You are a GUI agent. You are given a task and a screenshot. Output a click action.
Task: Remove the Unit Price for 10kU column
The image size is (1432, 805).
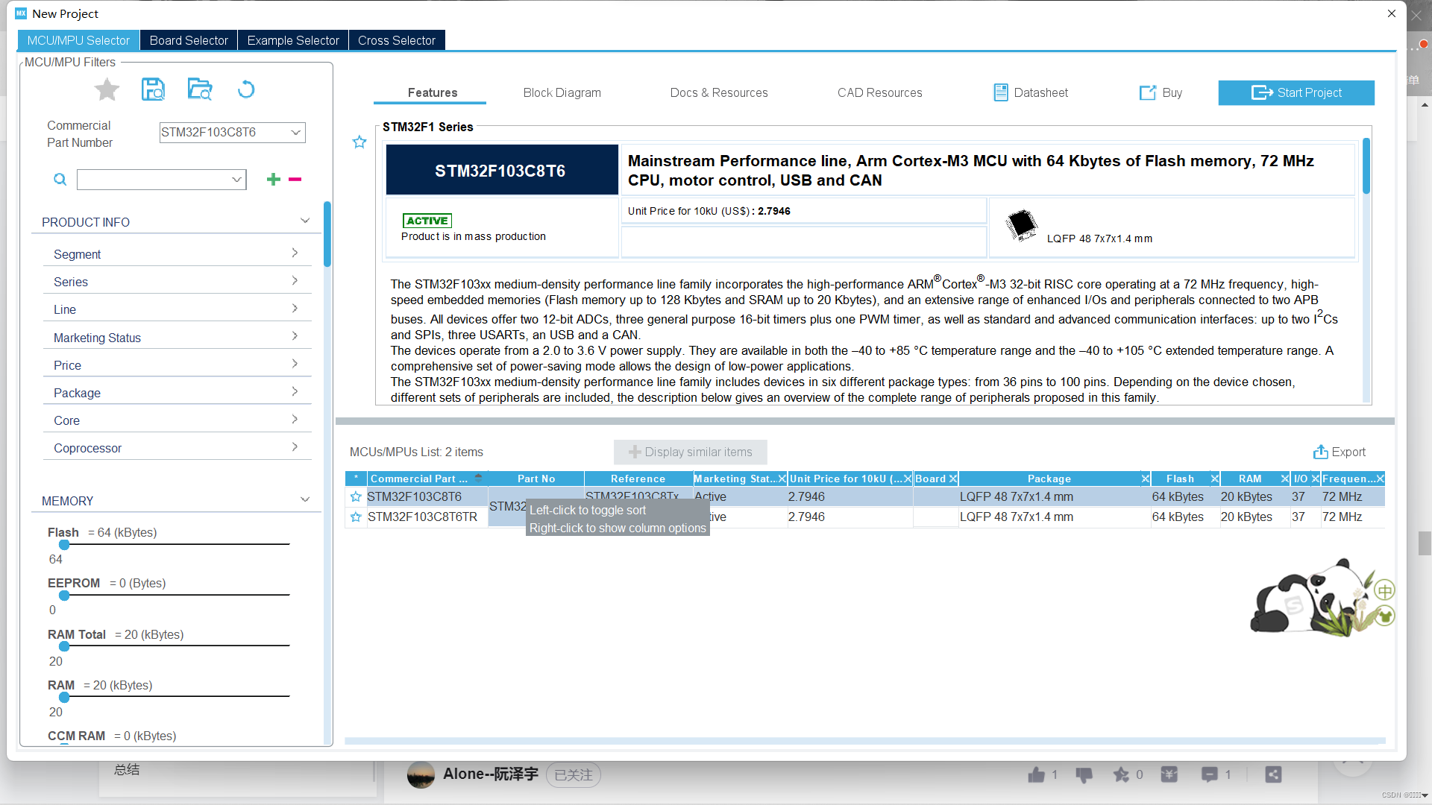click(x=908, y=479)
